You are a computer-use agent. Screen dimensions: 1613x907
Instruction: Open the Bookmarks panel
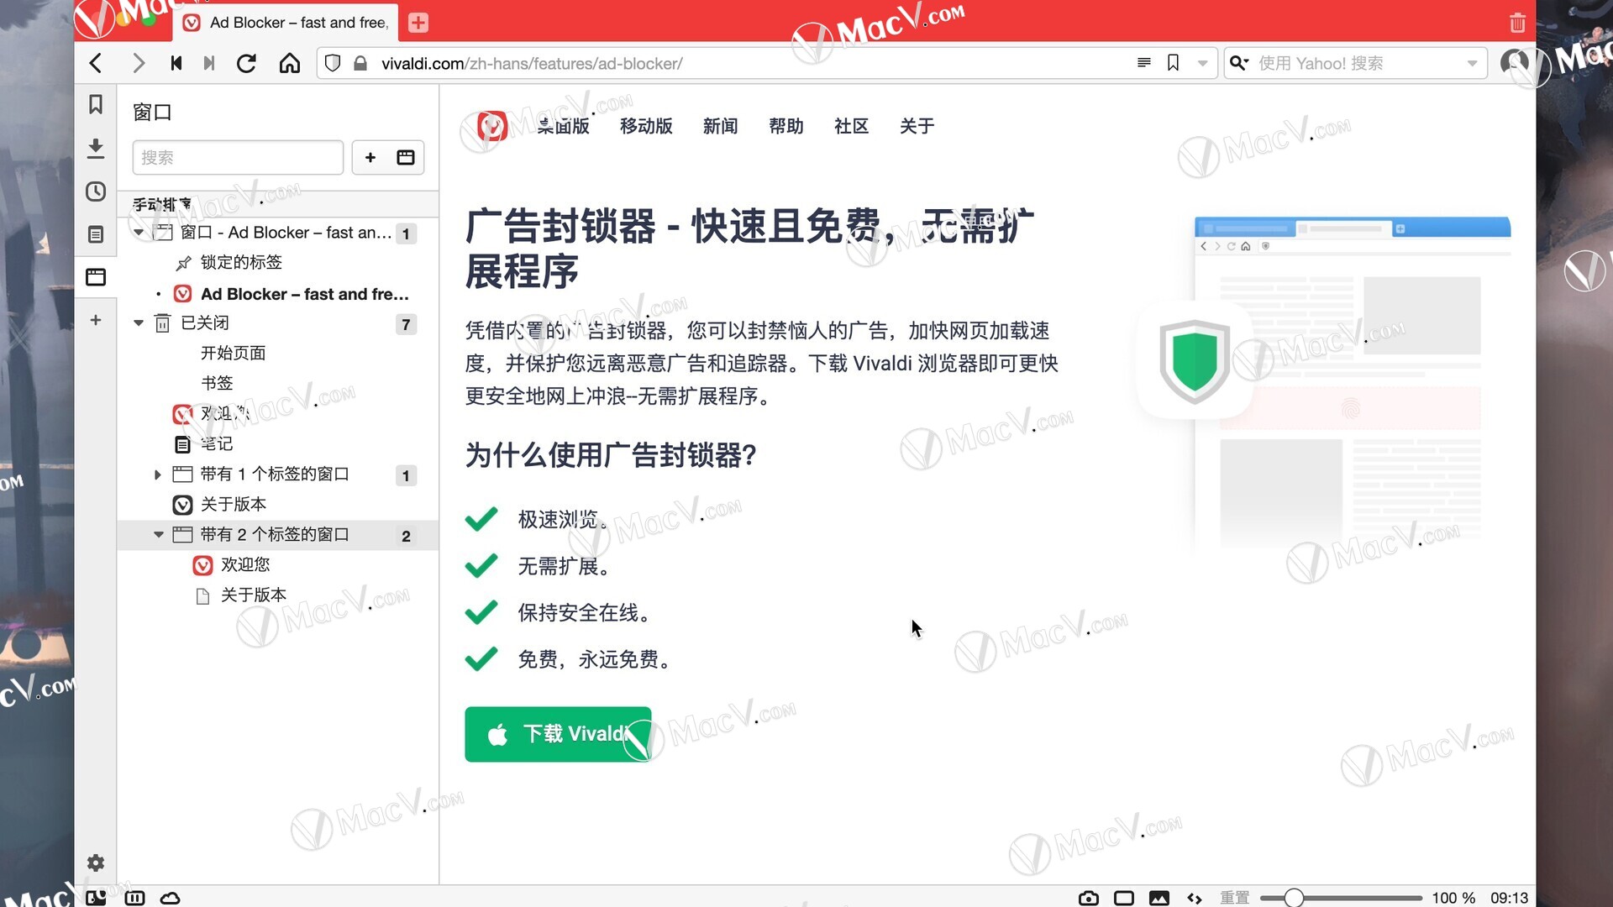coord(96,104)
